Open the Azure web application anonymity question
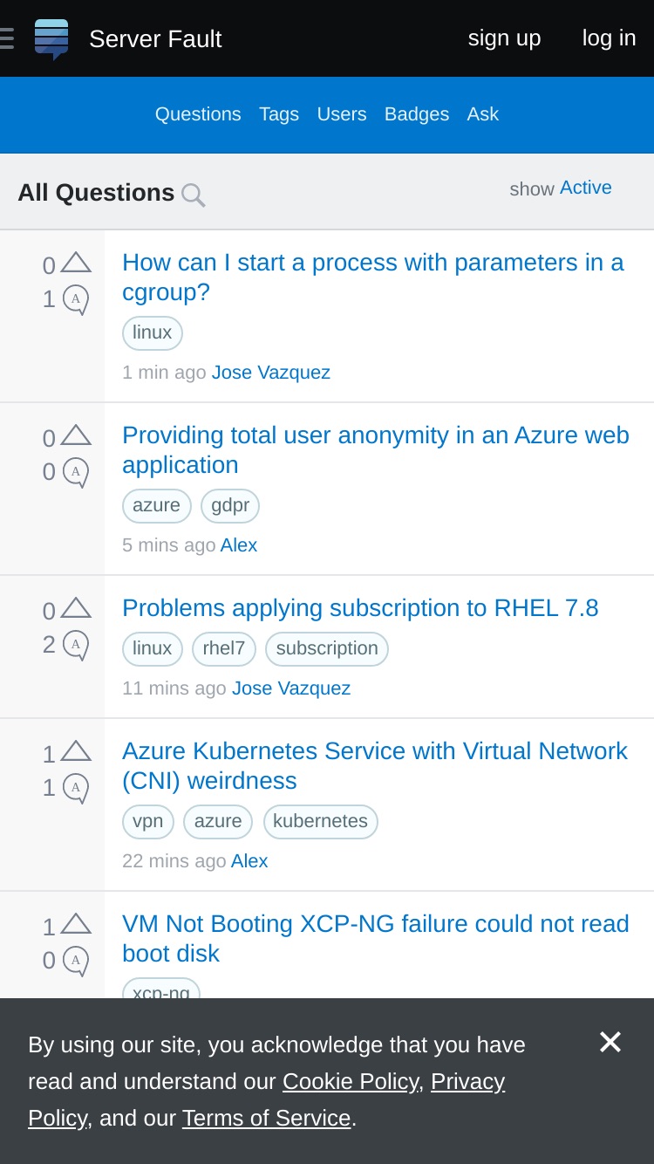Viewport: 654px width, 1164px height. (376, 450)
